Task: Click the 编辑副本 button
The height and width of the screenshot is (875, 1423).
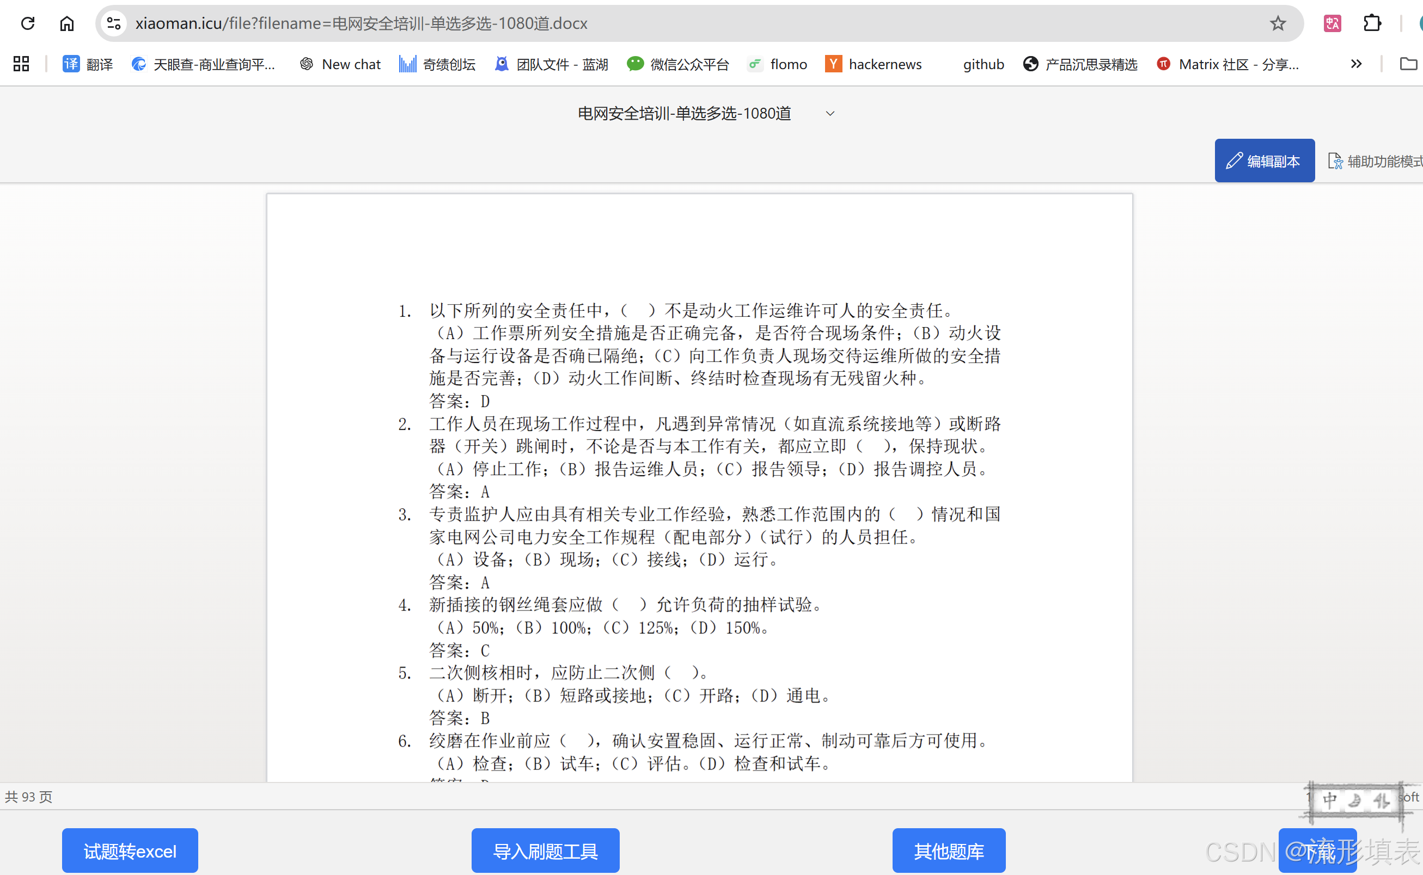Action: coord(1265,161)
